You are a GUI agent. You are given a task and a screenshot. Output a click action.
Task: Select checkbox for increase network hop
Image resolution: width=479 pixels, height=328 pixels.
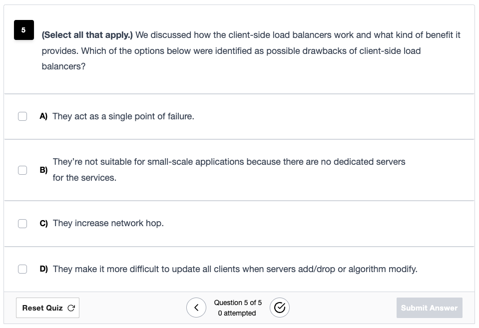click(x=22, y=224)
